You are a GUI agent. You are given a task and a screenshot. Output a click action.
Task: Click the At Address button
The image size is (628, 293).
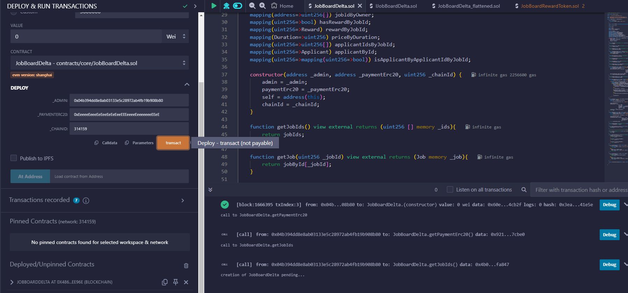point(30,176)
